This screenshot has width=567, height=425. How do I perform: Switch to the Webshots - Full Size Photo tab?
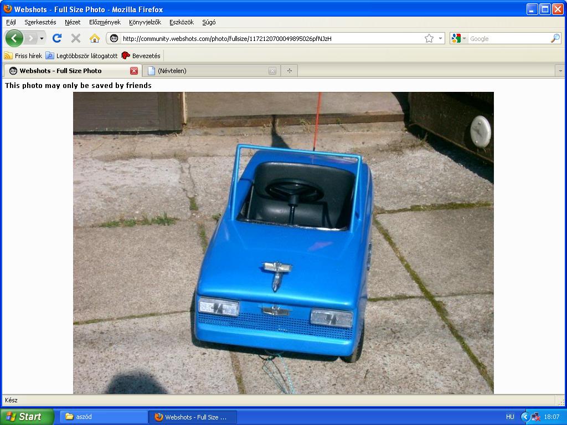click(x=71, y=71)
